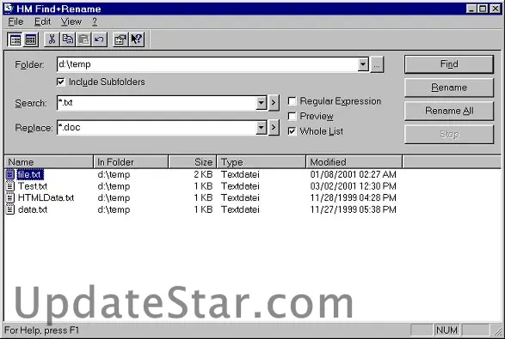
Task: Sort results by the Modified column header
Action: tap(354, 162)
